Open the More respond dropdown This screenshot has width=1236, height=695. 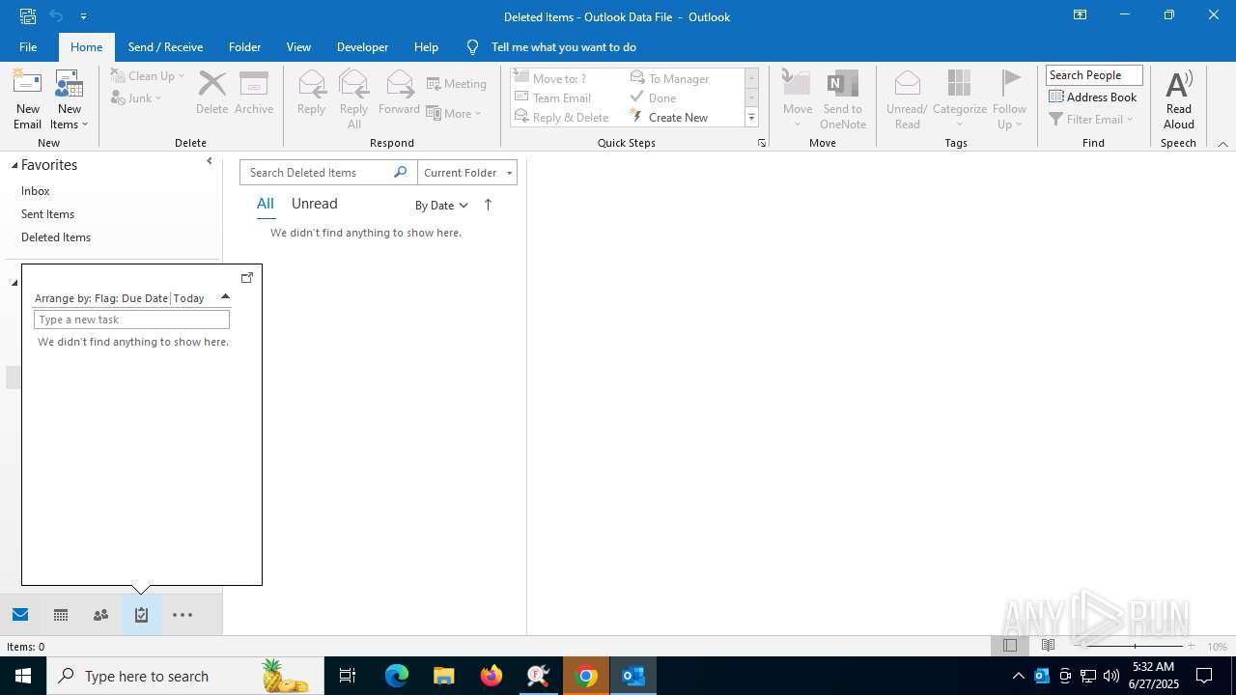[454, 113]
